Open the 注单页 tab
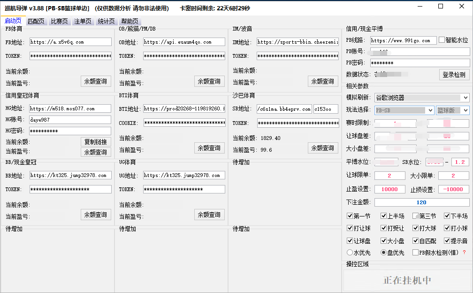 pos(83,21)
